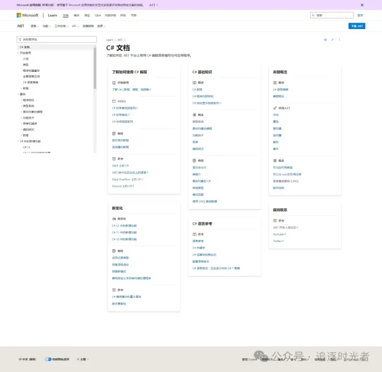Open the 语言 dropdown in the .NET bar

(x=35, y=26)
